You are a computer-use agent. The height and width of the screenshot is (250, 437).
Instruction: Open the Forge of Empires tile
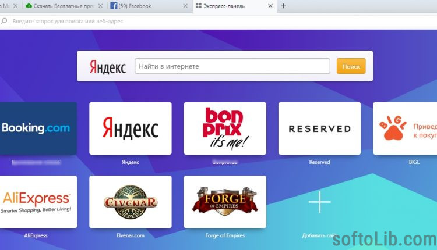click(x=225, y=202)
